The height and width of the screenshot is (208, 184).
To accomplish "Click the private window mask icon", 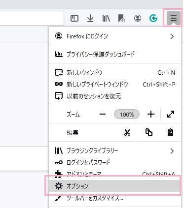I will tap(59, 84).
